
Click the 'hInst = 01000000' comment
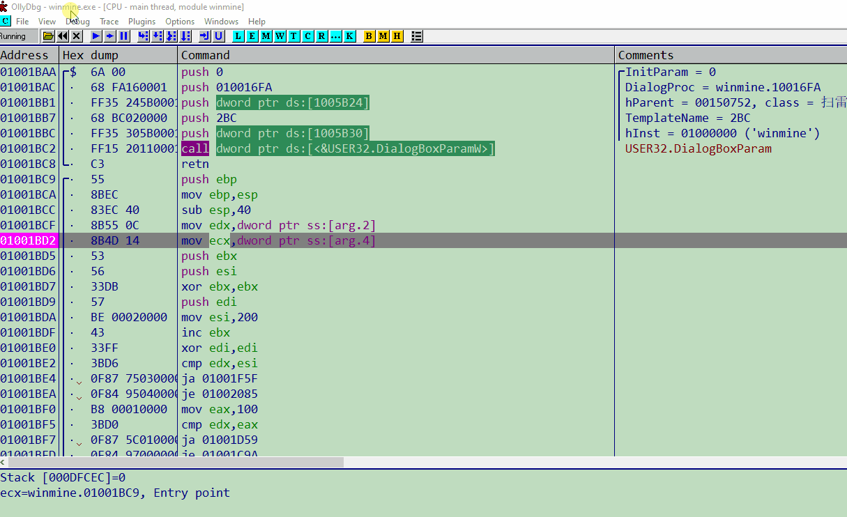tap(723, 133)
